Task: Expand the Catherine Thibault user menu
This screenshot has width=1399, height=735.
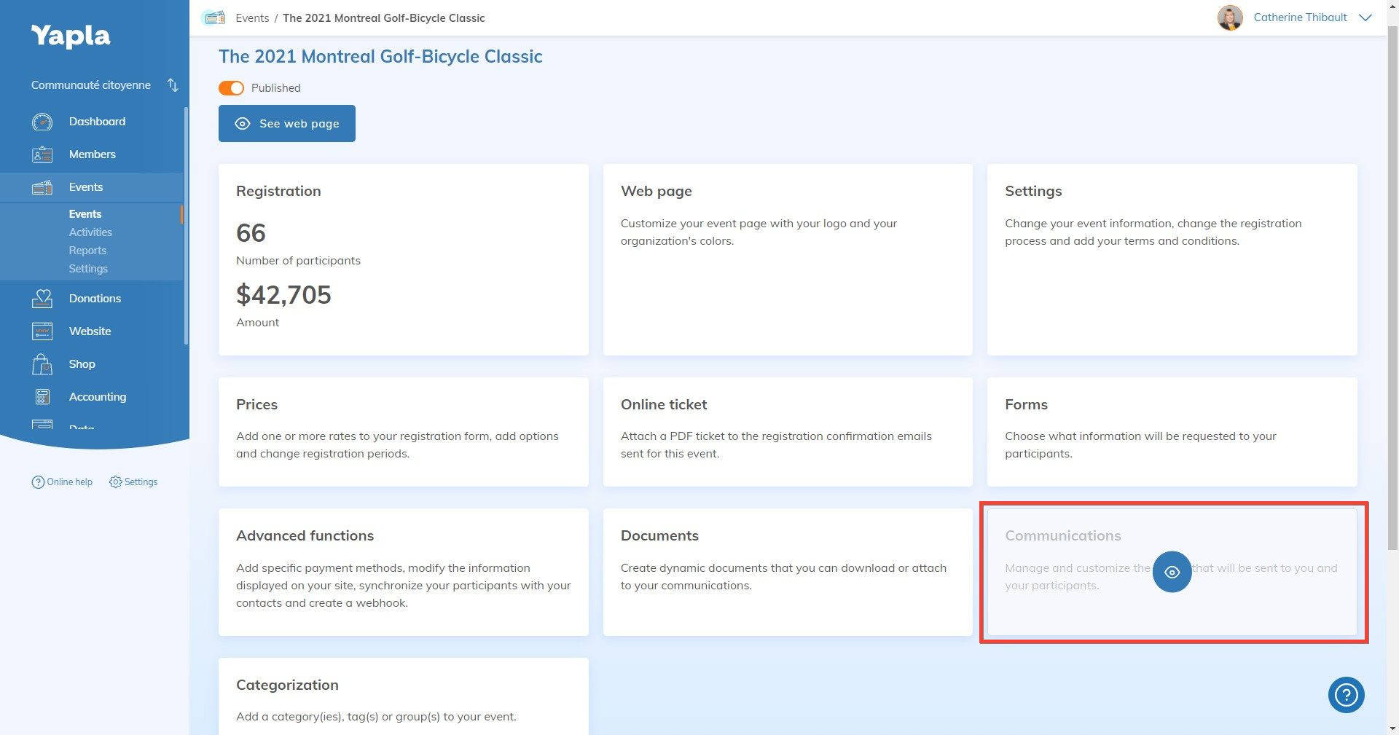Action: 1365,17
